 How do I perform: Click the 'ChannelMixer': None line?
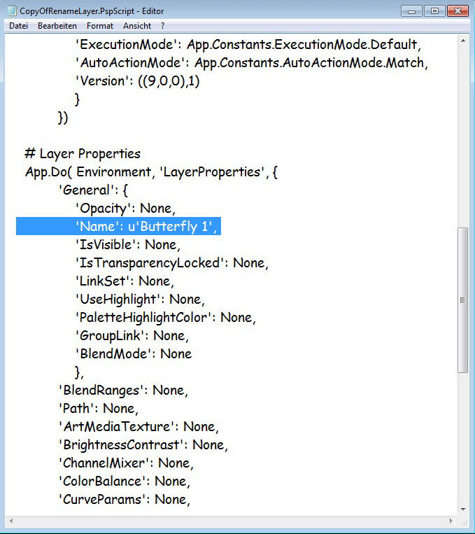pos(126,463)
